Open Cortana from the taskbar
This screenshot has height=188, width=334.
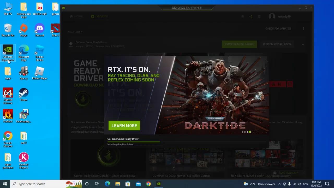pyautogui.click(x=87, y=184)
